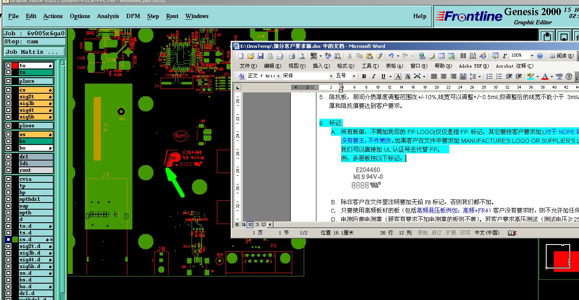Toggle the checkbox for layer 'cs.d'

pos(8,239)
